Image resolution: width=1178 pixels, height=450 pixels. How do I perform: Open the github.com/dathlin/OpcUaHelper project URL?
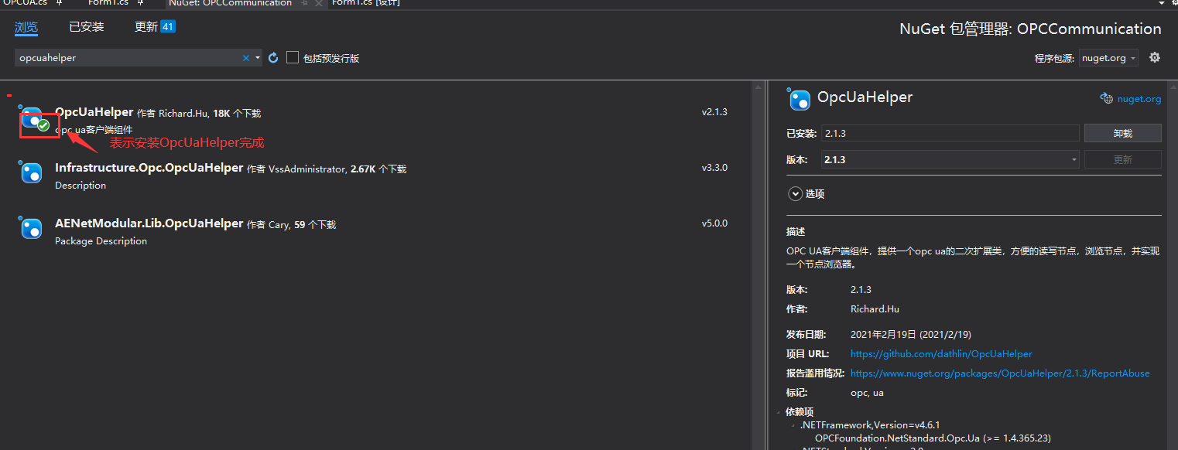(x=941, y=353)
